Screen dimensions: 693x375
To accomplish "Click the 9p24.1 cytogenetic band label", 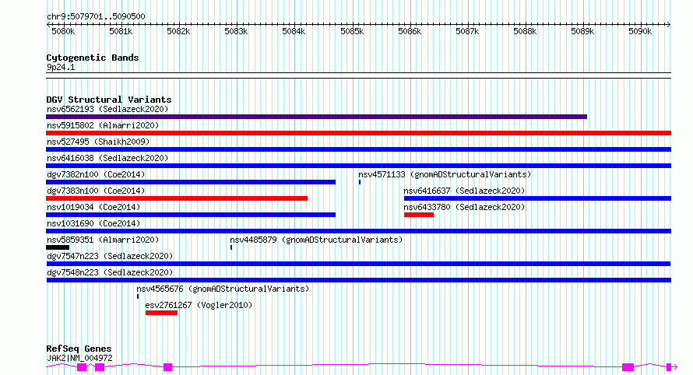I will (x=61, y=67).
